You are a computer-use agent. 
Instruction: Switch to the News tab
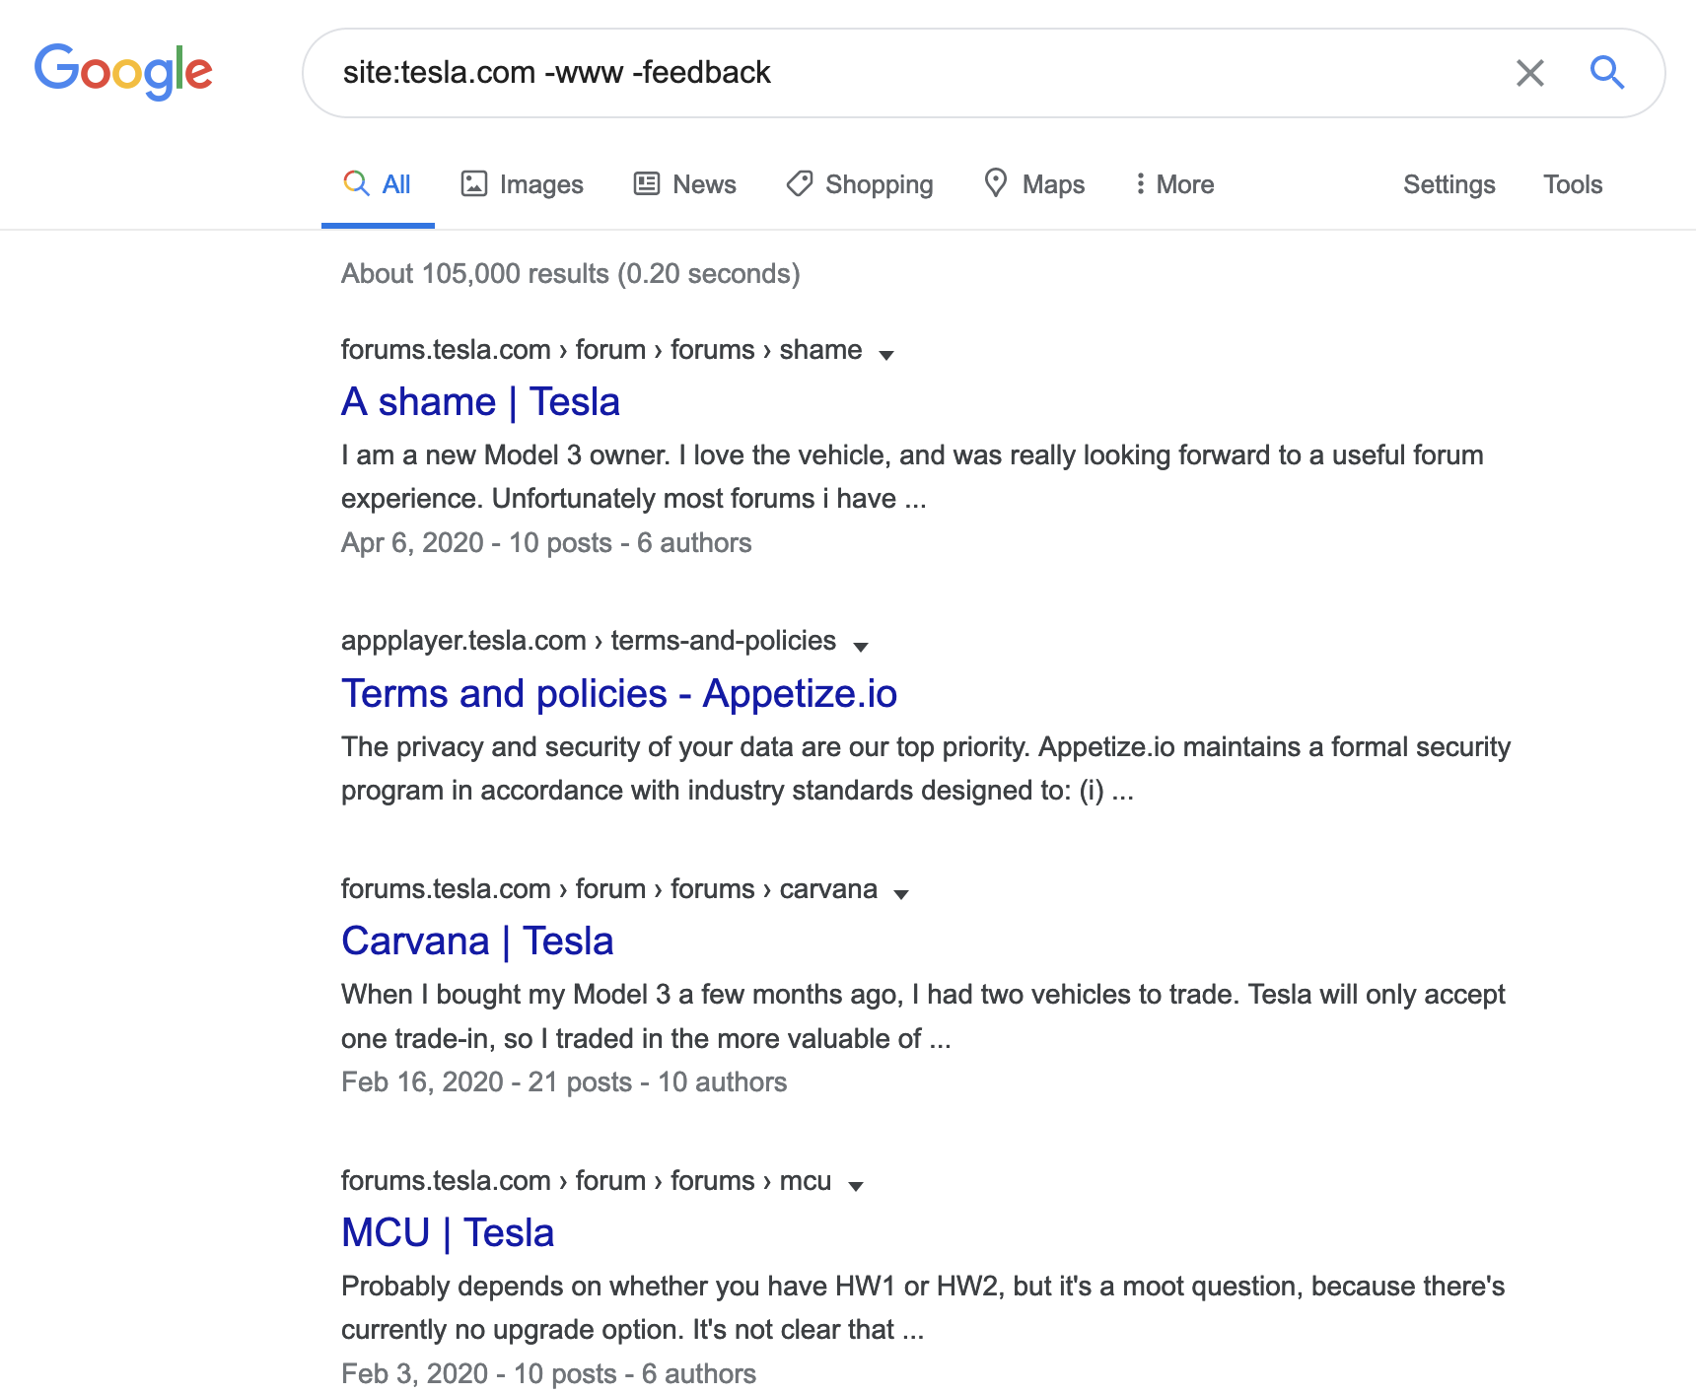click(685, 184)
